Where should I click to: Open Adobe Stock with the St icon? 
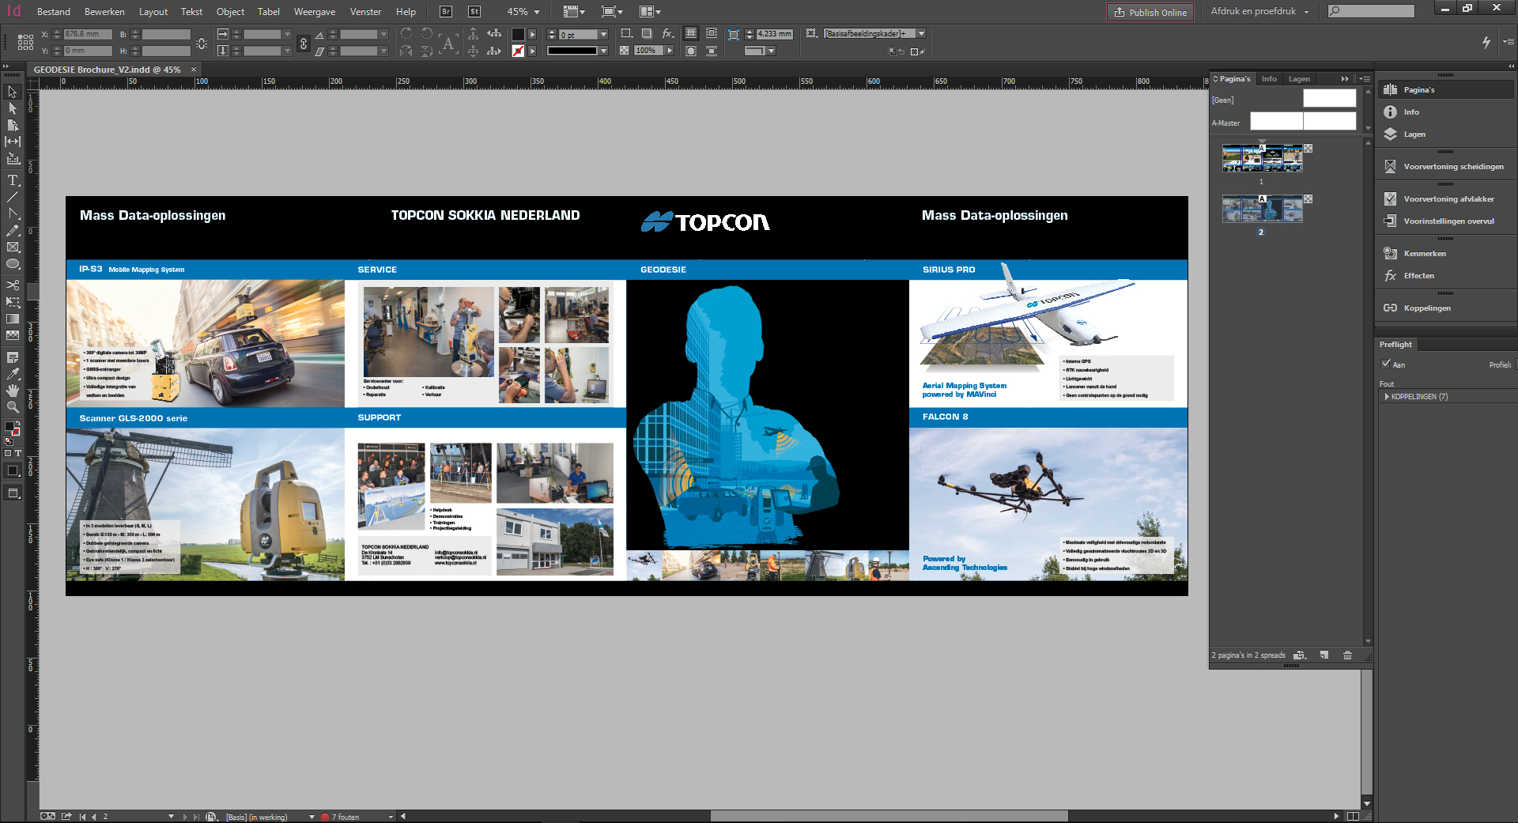coord(474,12)
